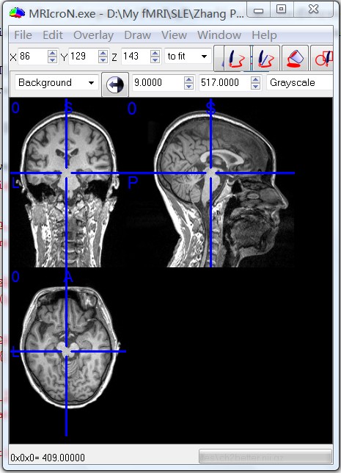The image size is (341, 473).
Task: Decrease the Y coordinate with down arrow
Action: tap(103, 59)
